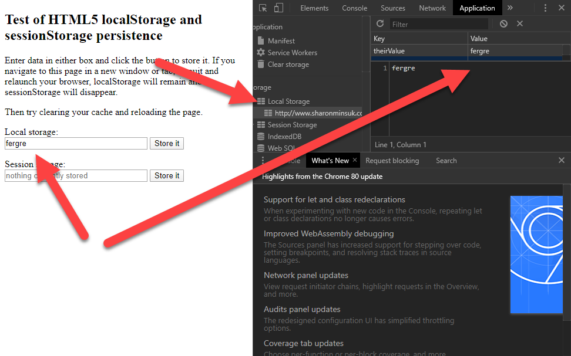Select the Local Storage tree item
571x356 pixels.
click(289, 101)
